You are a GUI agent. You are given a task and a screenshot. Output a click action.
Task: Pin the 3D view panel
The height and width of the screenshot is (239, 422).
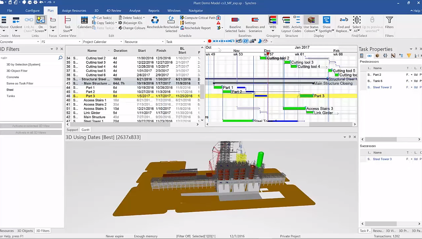[x=350, y=137]
